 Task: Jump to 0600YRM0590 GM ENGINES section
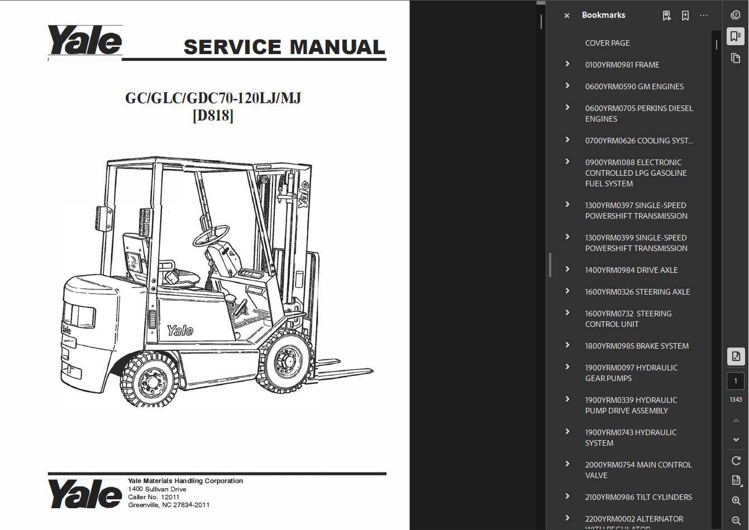(x=634, y=86)
